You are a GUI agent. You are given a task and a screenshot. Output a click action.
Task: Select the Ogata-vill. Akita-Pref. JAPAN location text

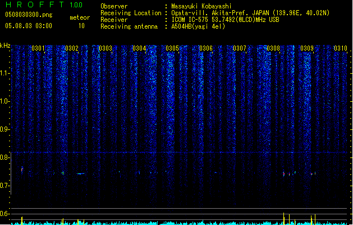(250, 13)
